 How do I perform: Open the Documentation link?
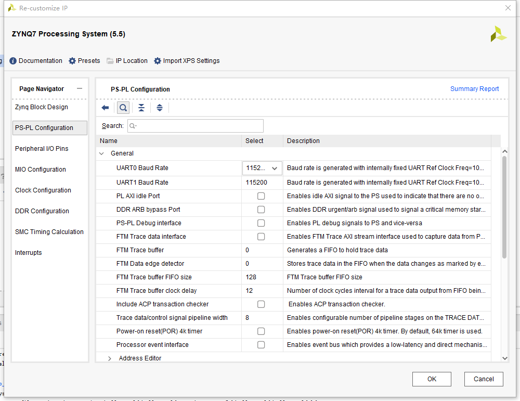[x=41, y=61]
